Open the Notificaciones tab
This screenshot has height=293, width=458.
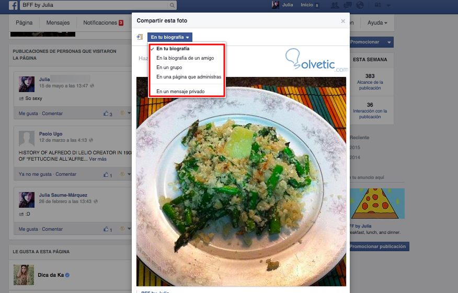[103, 22]
